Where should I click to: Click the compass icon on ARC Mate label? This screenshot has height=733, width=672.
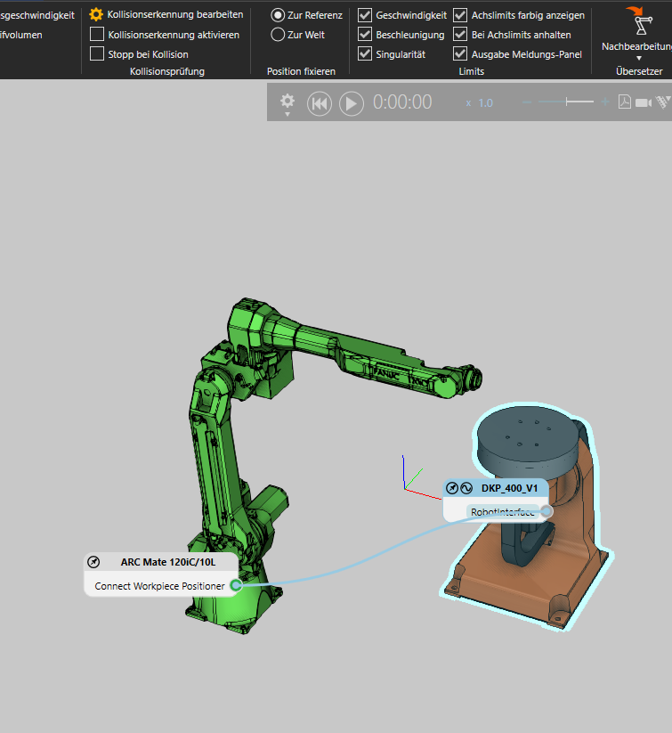pyautogui.click(x=93, y=562)
